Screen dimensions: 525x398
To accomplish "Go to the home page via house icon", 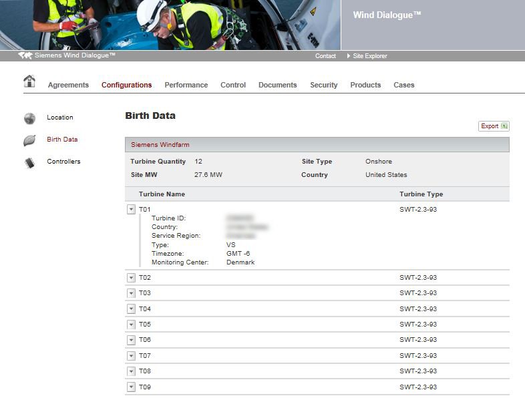I will [x=29, y=81].
